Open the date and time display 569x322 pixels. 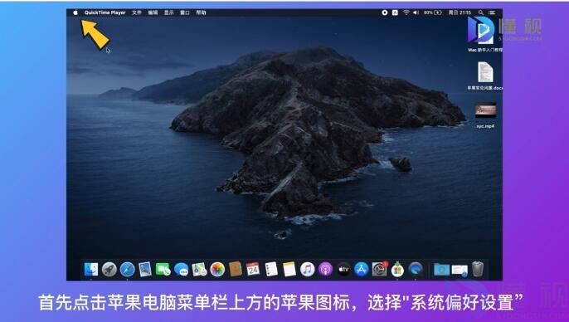(460, 12)
